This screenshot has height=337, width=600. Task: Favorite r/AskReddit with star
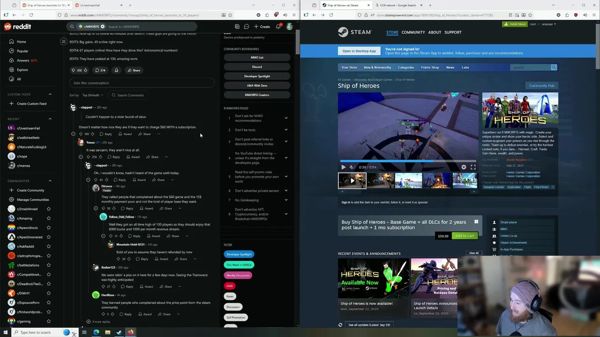pos(49,246)
